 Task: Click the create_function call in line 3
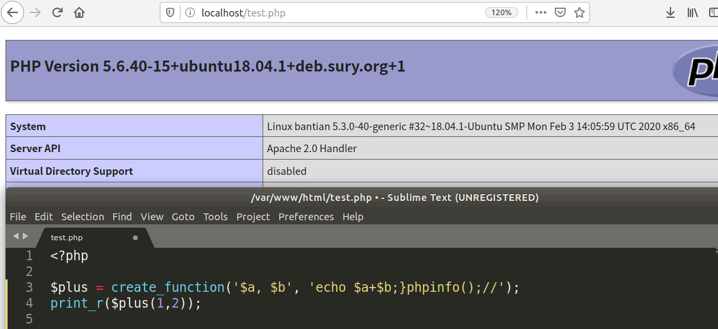click(x=168, y=287)
